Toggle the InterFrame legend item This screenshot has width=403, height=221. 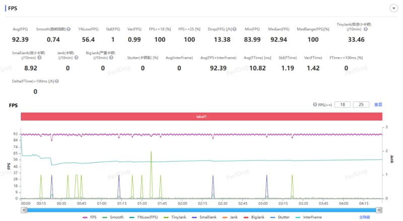(x=309, y=217)
